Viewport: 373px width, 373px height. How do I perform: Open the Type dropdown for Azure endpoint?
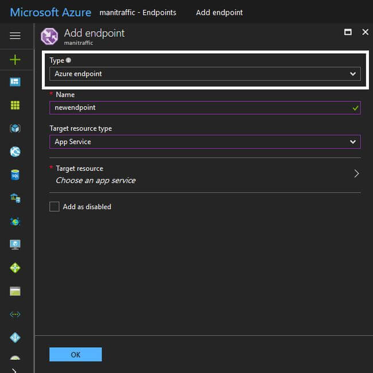click(x=205, y=74)
